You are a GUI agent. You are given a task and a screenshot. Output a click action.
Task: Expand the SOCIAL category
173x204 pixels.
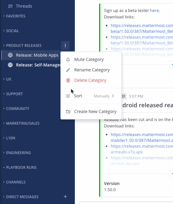click(13, 31)
